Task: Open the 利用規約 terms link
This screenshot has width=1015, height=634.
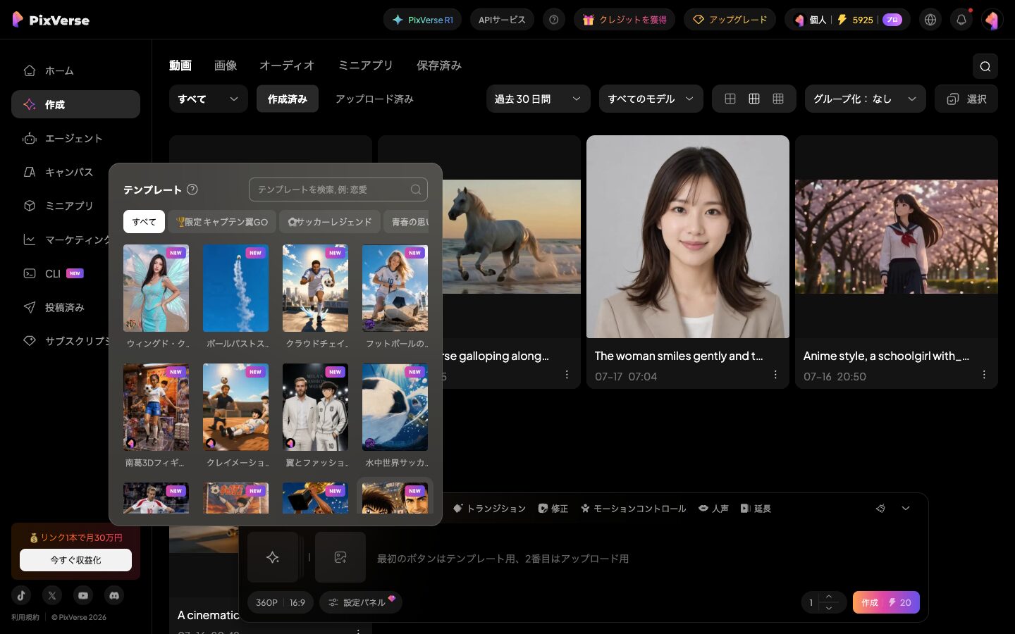Action: pyautogui.click(x=25, y=617)
